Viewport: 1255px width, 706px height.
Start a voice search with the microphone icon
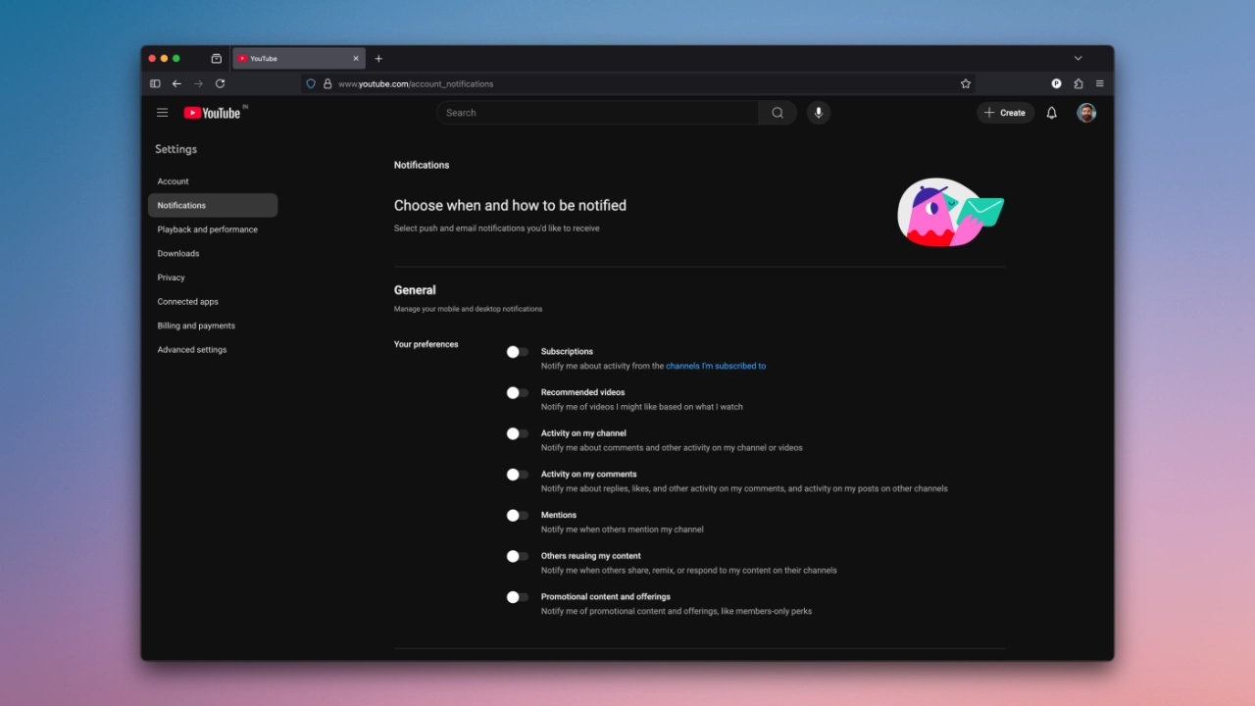[818, 112]
